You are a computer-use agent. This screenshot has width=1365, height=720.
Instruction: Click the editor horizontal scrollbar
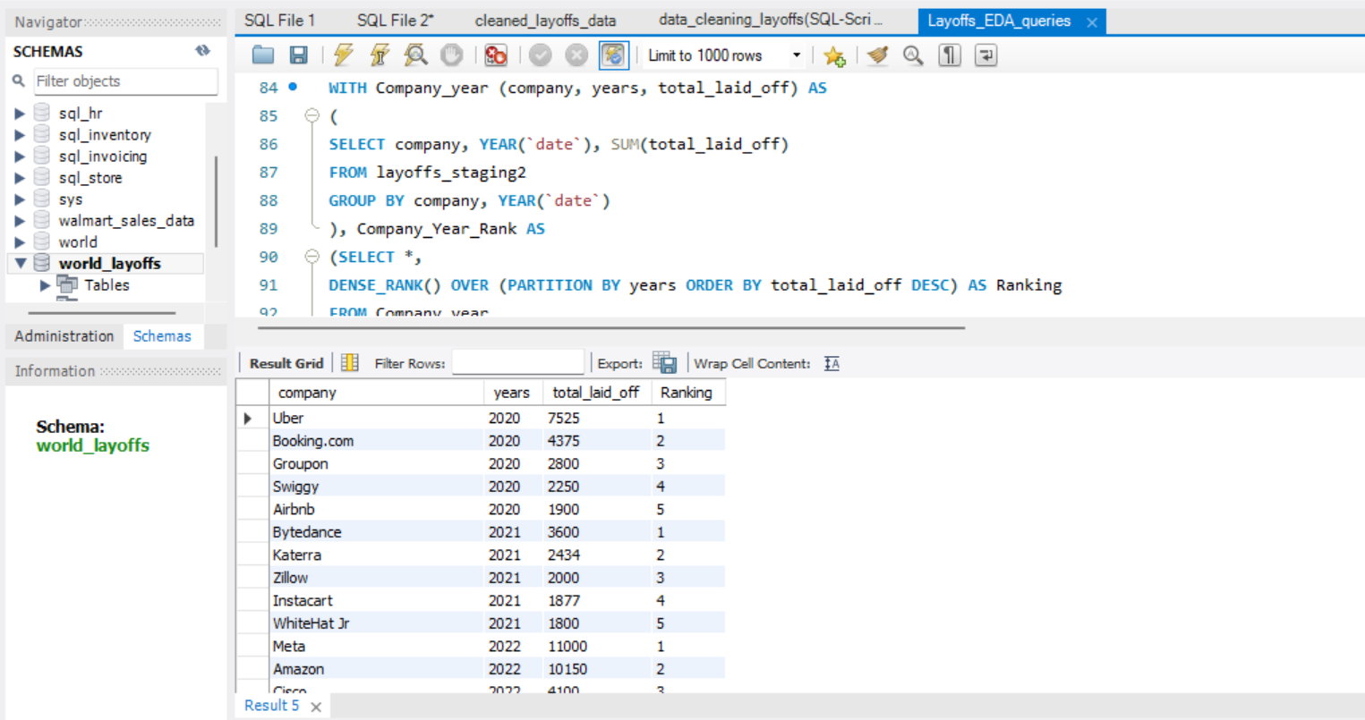pos(611,327)
